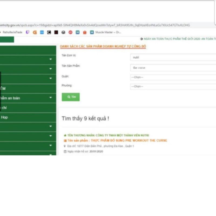
Task: Click the house icon beside TÊN THƯƠNG NHÂN
Action: coord(65,135)
